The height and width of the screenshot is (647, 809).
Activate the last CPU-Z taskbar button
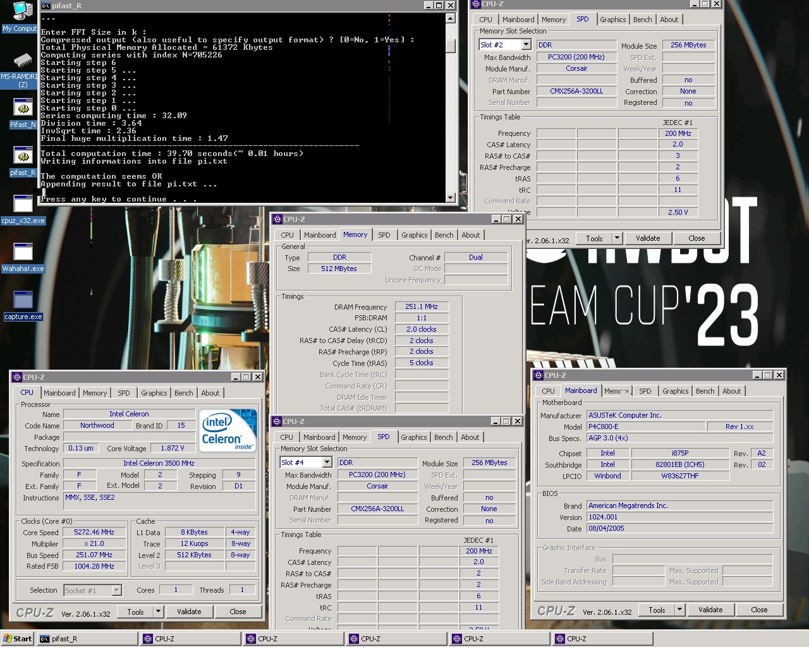click(603, 639)
